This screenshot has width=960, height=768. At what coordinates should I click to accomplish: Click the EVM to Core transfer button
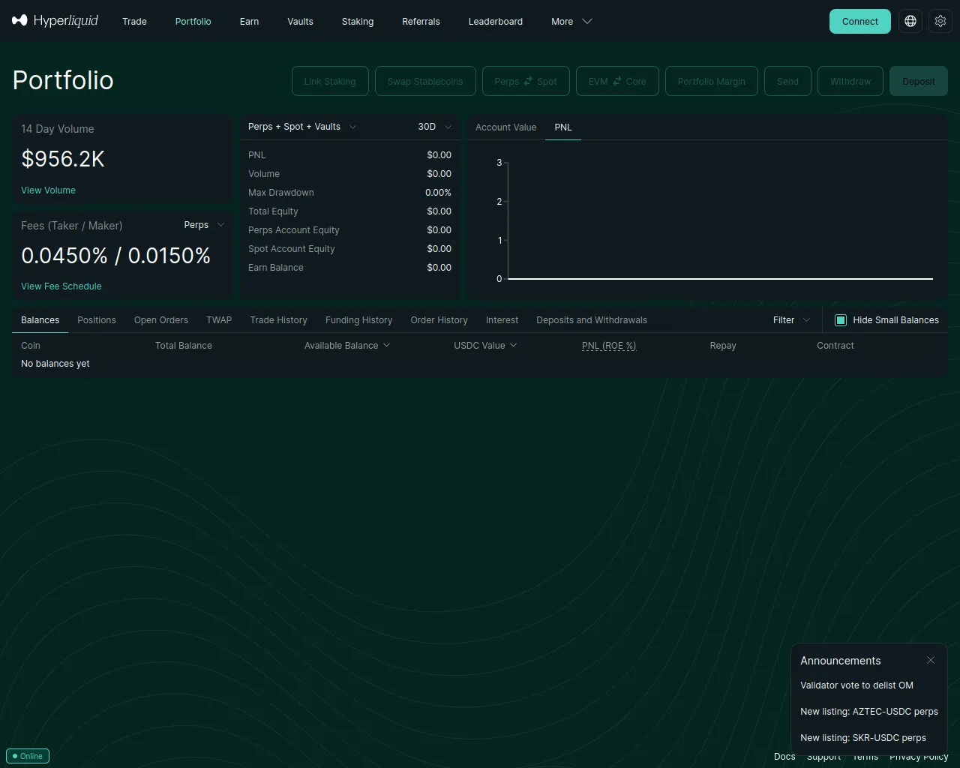point(617,81)
